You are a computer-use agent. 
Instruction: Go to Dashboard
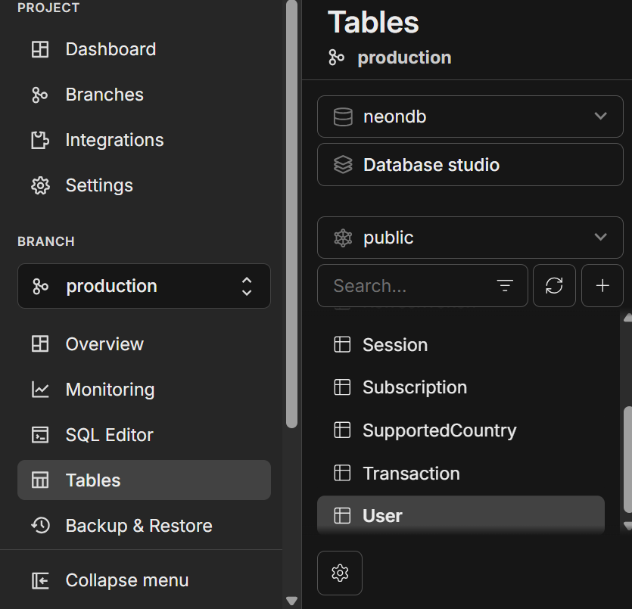point(144,49)
